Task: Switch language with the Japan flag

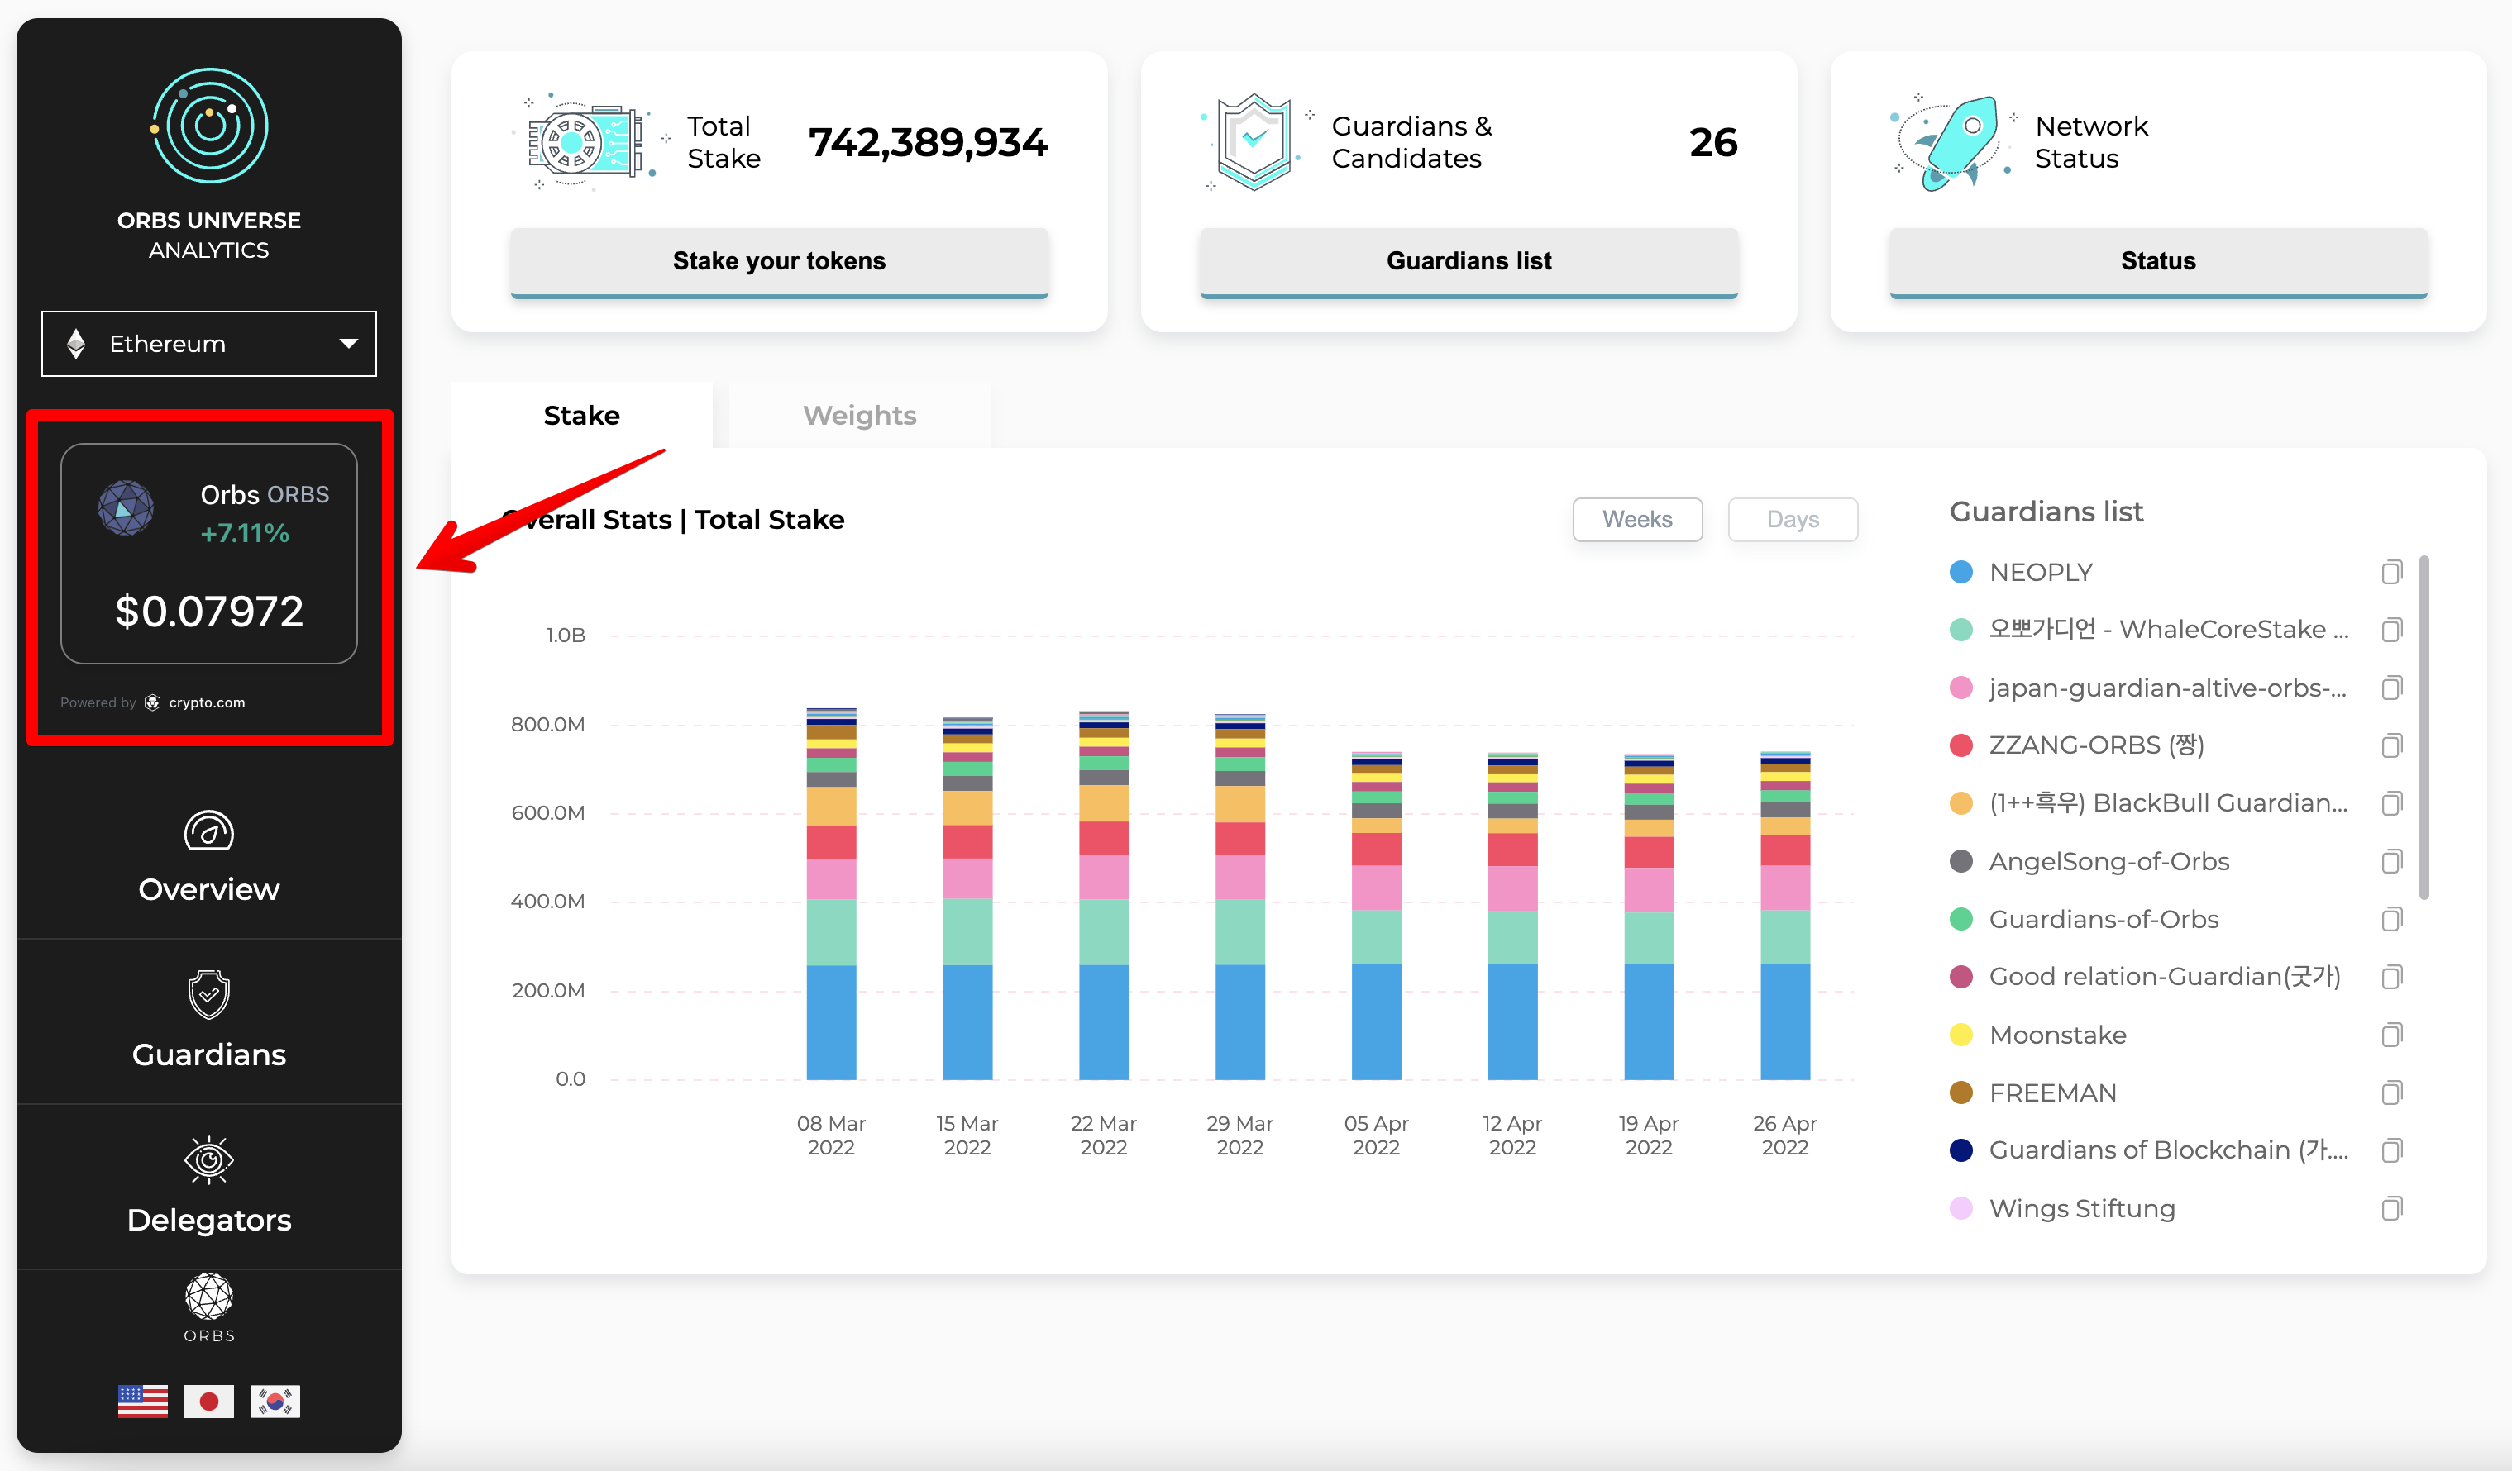Action: tap(208, 1400)
